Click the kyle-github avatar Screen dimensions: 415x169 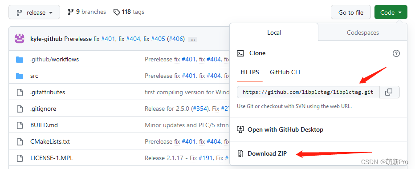click(20, 39)
